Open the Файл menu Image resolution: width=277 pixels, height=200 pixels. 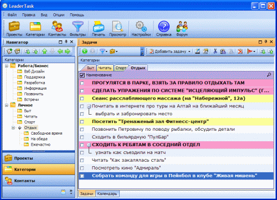pos(12,15)
